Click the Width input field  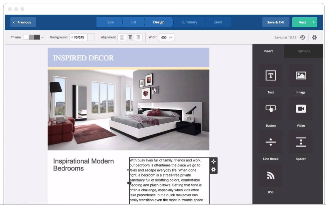[165, 37]
